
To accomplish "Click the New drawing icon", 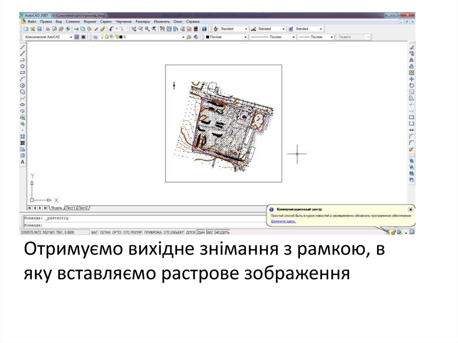I will [x=25, y=29].
